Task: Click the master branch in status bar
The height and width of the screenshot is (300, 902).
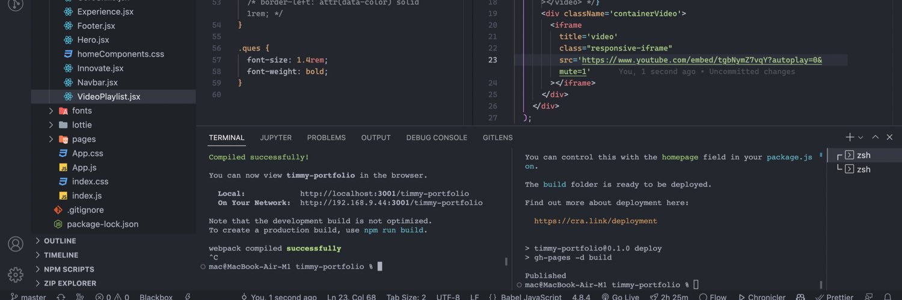Action: coord(28,297)
